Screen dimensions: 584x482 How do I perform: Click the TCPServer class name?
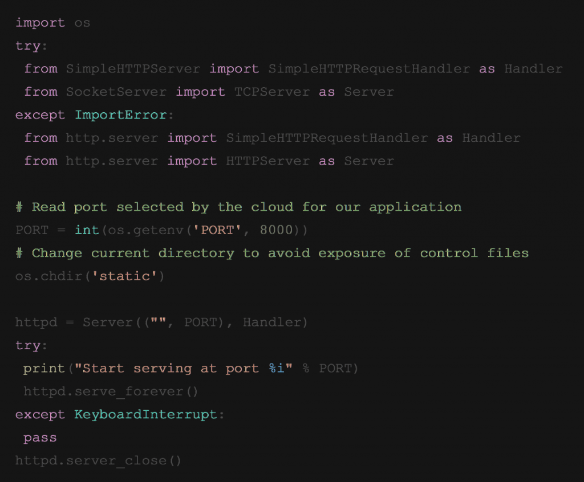pos(272,92)
